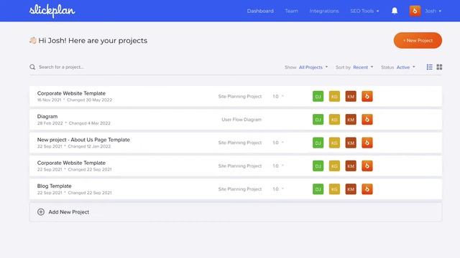Viewport: 460px width, 258px height.
Task: Click the 'Hi Josh! Here are your projects' heading
Action: click(93, 40)
